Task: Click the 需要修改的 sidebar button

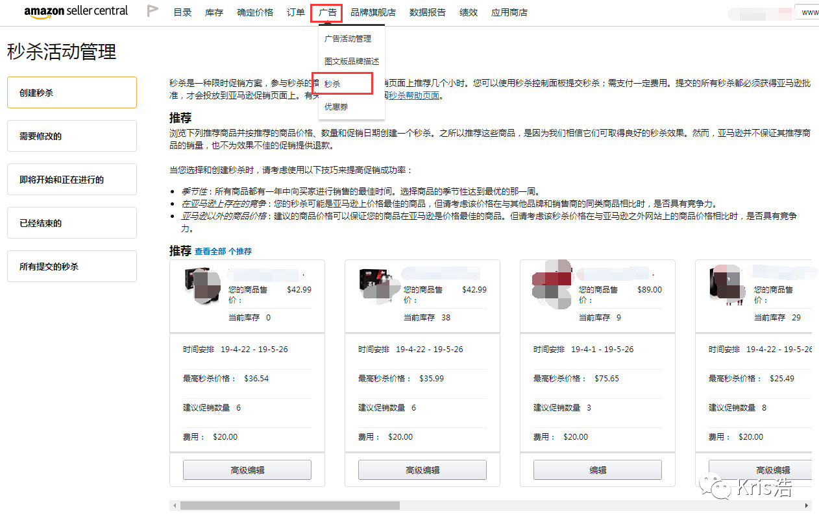Action: 71,136
